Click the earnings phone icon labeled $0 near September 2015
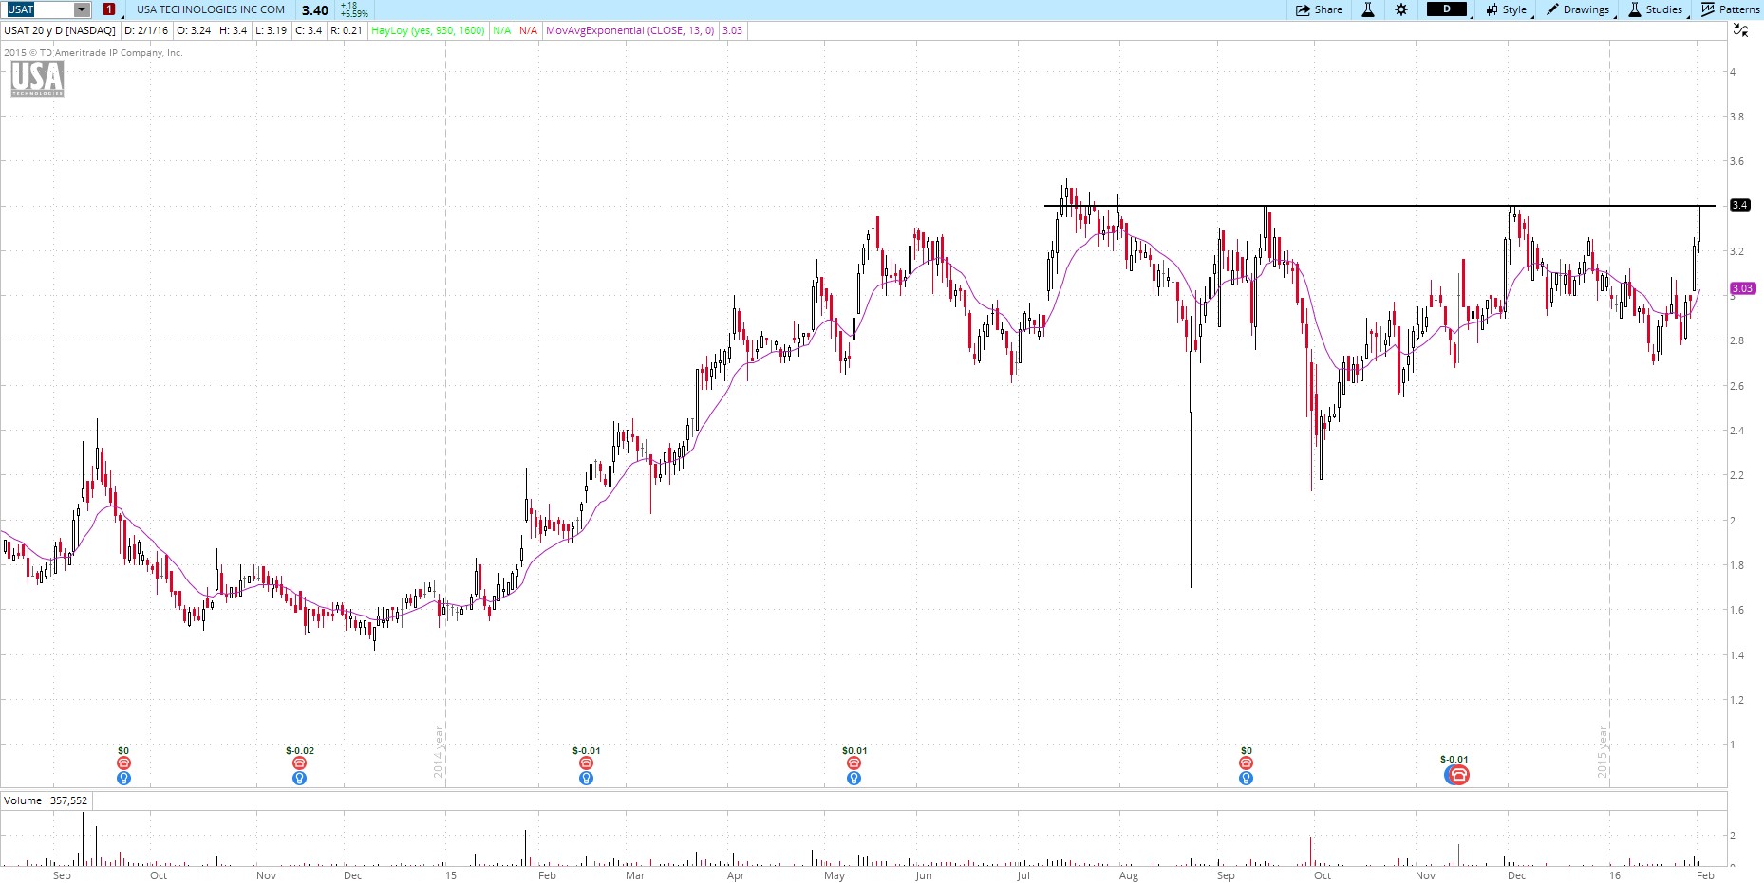The image size is (1764, 883). pyautogui.click(x=1246, y=763)
